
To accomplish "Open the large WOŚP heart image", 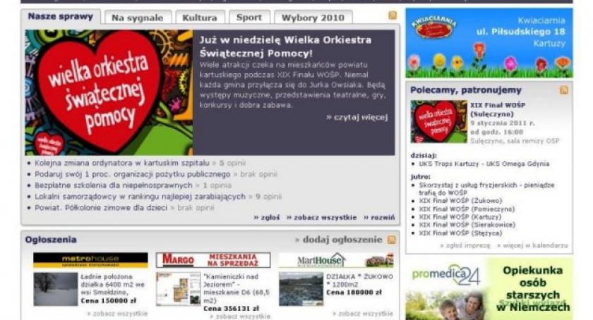I will pos(109,92).
